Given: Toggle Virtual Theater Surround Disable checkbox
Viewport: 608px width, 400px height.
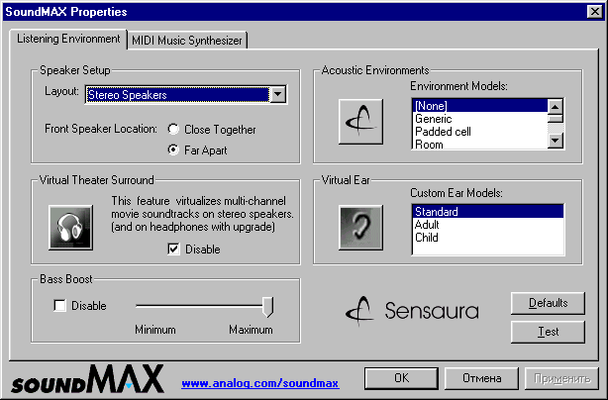Looking at the screenshot, I should pyautogui.click(x=173, y=249).
